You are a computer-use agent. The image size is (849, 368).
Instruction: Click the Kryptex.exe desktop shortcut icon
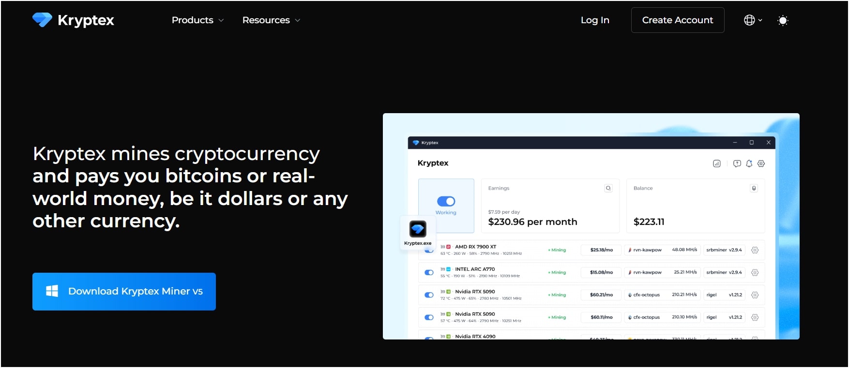click(x=418, y=229)
